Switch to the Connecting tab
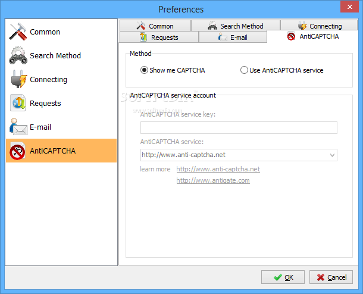 [319, 26]
